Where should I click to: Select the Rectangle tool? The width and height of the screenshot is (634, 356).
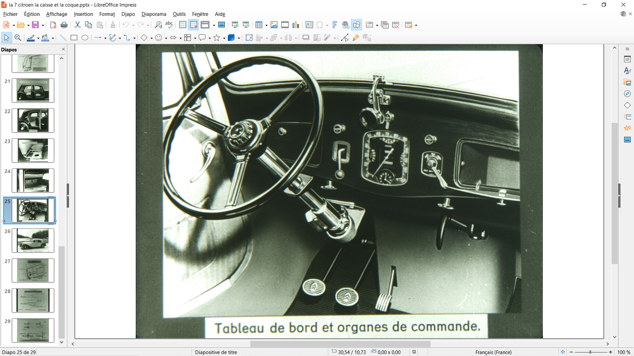tap(74, 38)
